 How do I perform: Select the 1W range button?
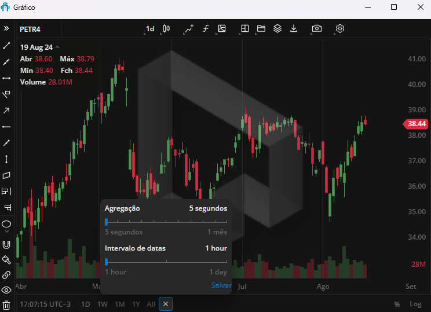pos(103,304)
